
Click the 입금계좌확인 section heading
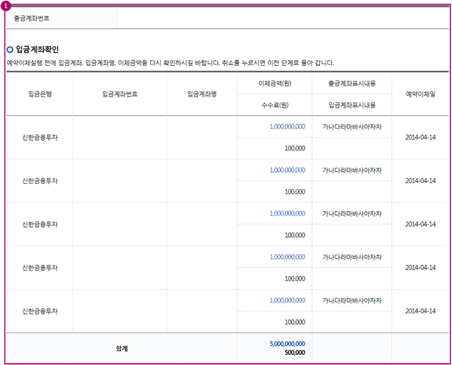point(37,49)
